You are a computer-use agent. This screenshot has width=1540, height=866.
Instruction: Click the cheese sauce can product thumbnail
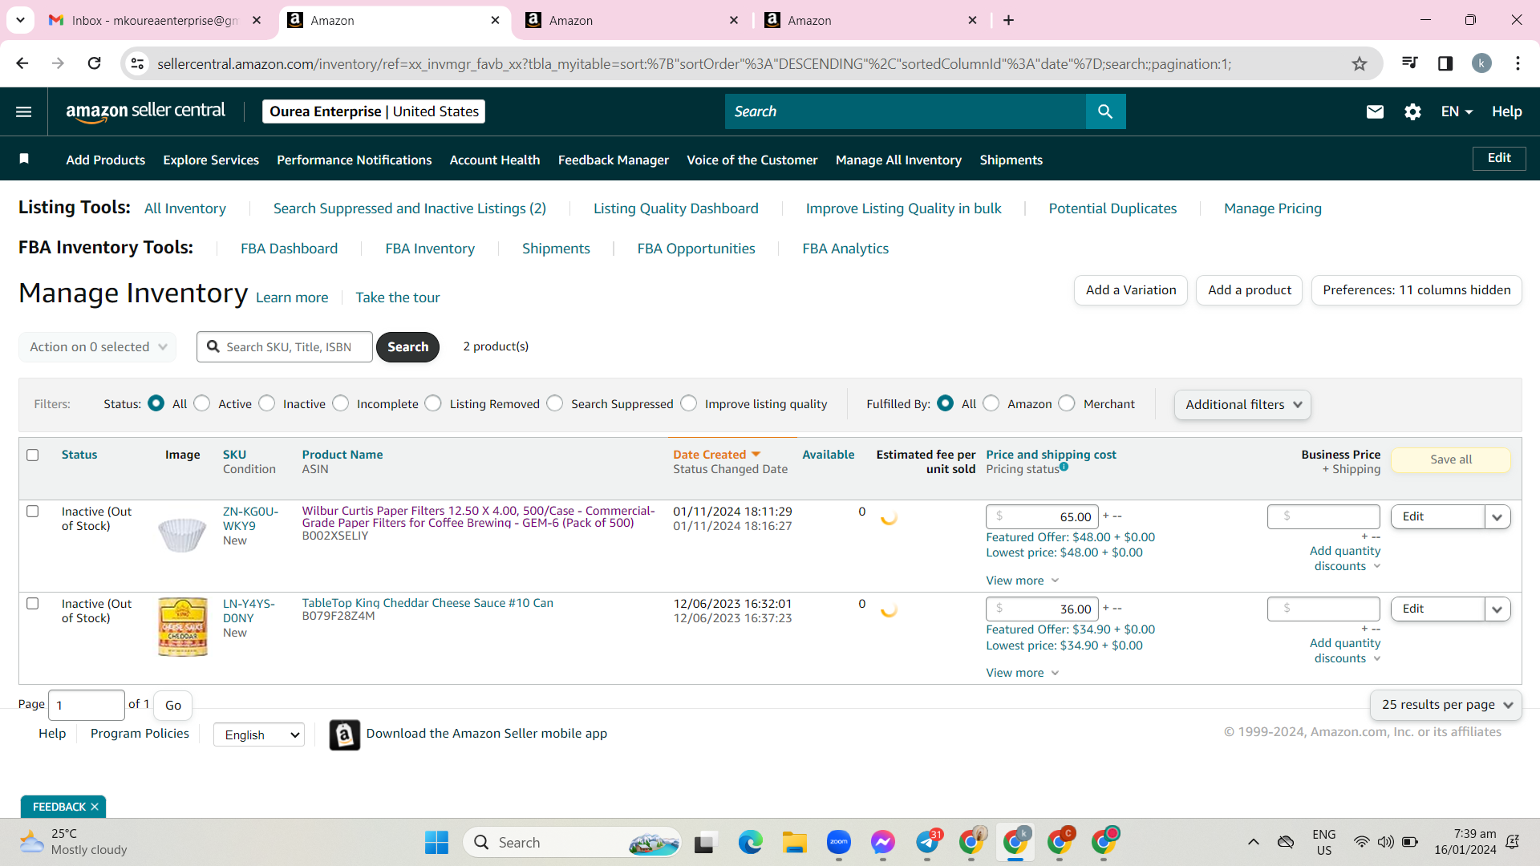pyautogui.click(x=183, y=627)
